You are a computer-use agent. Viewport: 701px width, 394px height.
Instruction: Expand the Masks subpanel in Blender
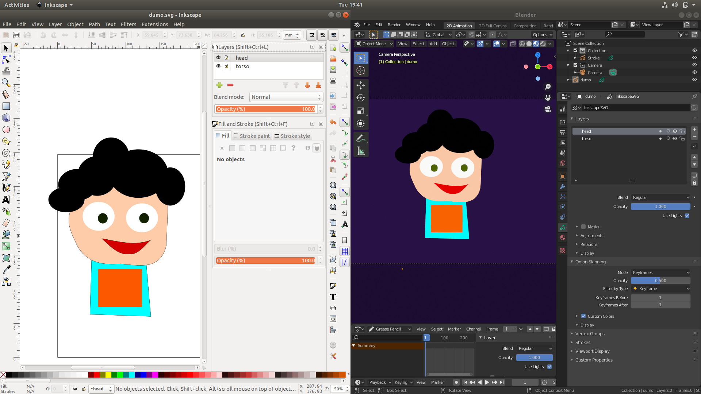[x=577, y=227]
